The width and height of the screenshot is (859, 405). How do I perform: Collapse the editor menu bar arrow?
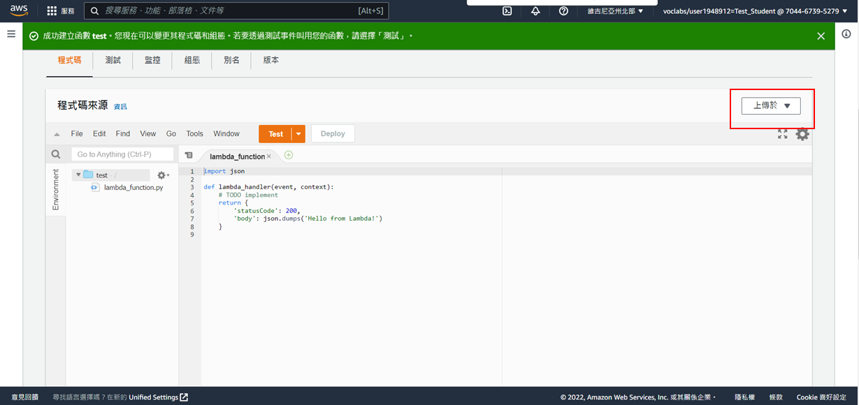coord(57,134)
